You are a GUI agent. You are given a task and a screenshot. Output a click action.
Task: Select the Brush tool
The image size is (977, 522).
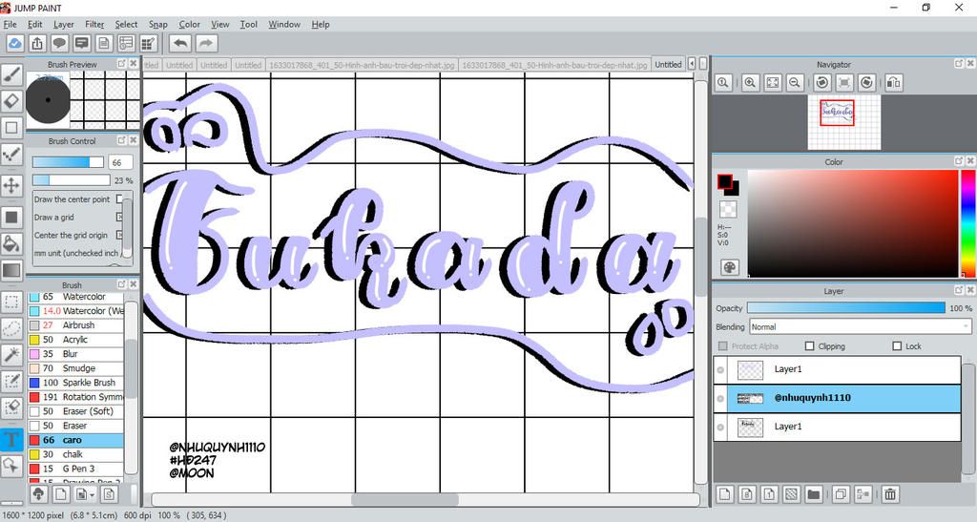pos(11,74)
